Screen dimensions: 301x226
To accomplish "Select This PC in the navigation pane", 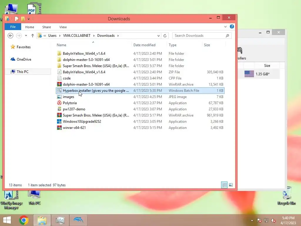I will 22,72.
